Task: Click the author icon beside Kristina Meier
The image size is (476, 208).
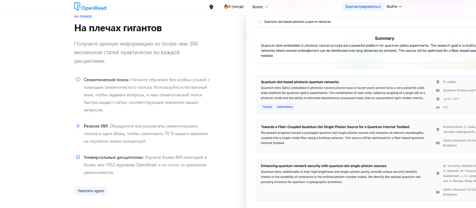Action: pos(438,129)
